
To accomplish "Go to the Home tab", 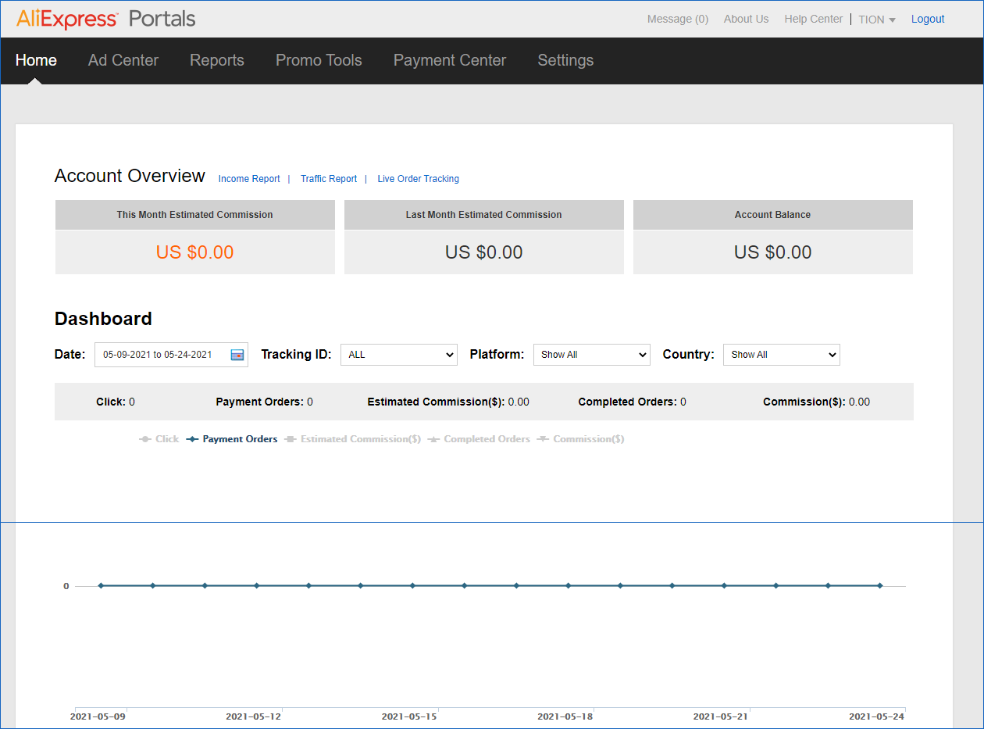I will tap(36, 60).
